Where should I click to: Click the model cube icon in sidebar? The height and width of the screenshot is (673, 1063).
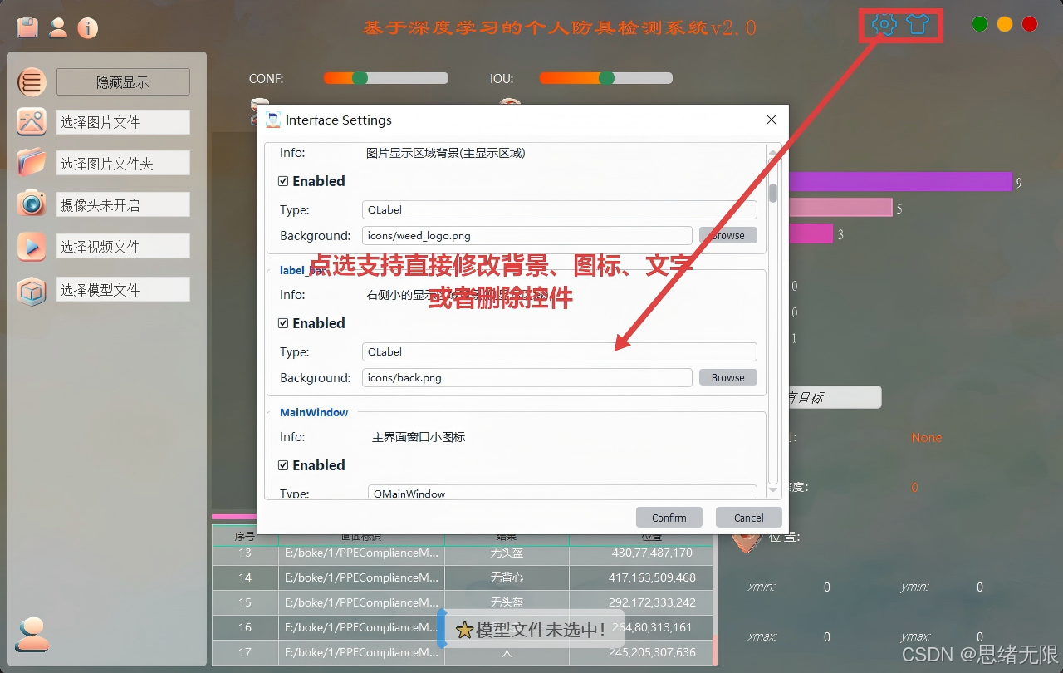(x=32, y=290)
